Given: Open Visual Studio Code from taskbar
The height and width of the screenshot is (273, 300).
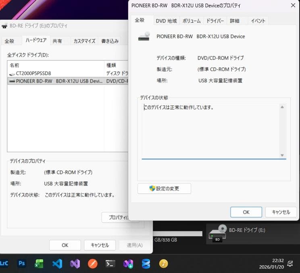Looking at the screenshot, I should click(x=57, y=264).
